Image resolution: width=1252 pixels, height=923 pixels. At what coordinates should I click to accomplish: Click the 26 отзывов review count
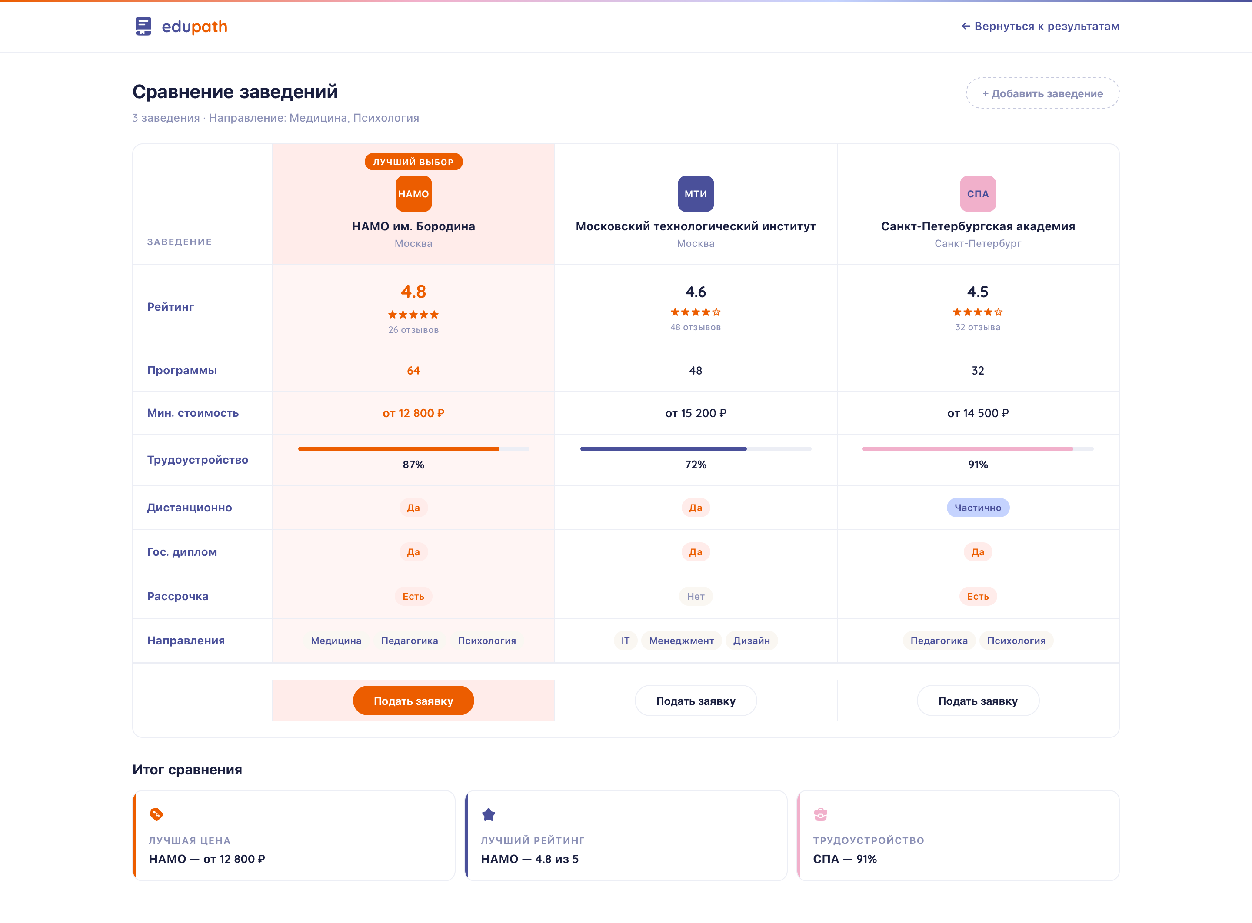(x=413, y=330)
